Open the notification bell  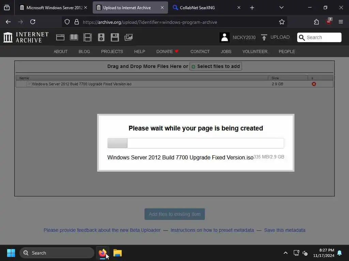coord(340,253)
